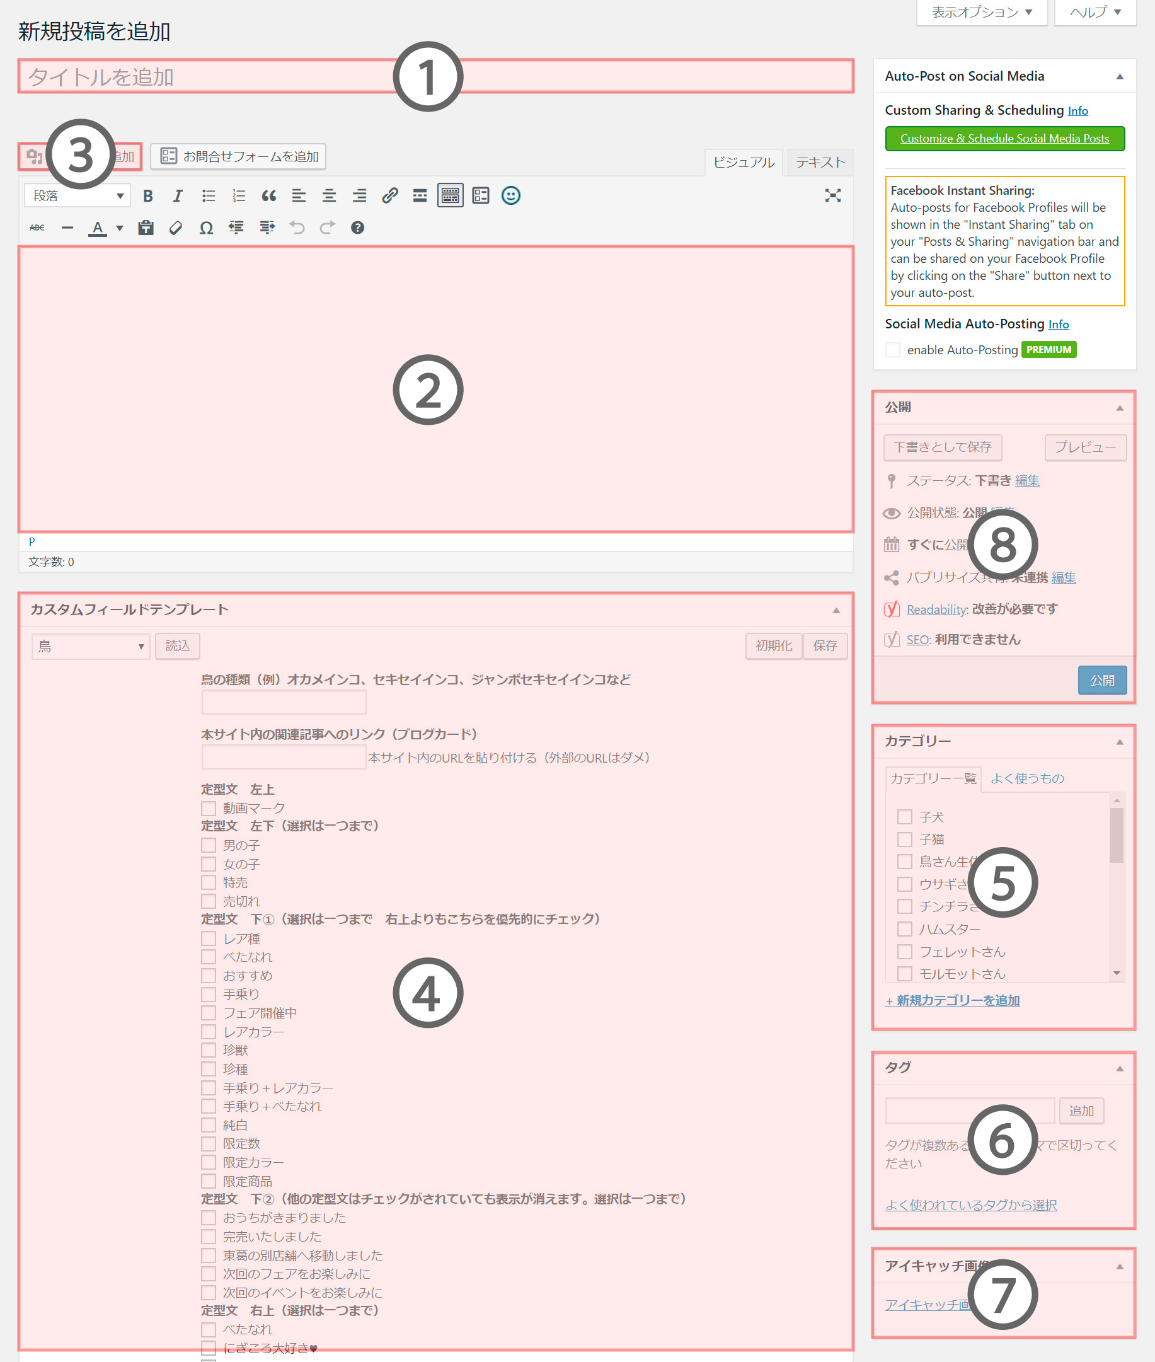This screenshot has width=1155, height=1362.
Task: Open the emoji smiley picker
Action: click(511, 196)
